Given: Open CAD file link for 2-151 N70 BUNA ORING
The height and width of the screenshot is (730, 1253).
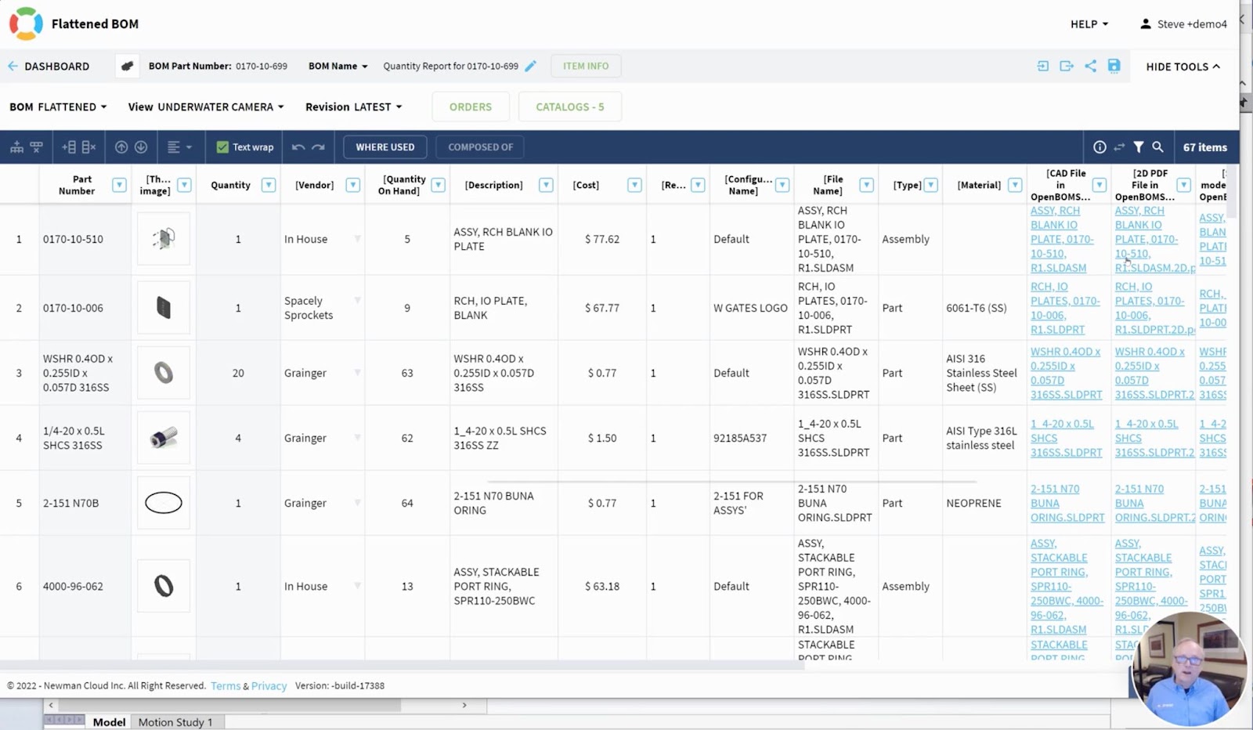Looking at the screenshot, I should [1067, 504].
